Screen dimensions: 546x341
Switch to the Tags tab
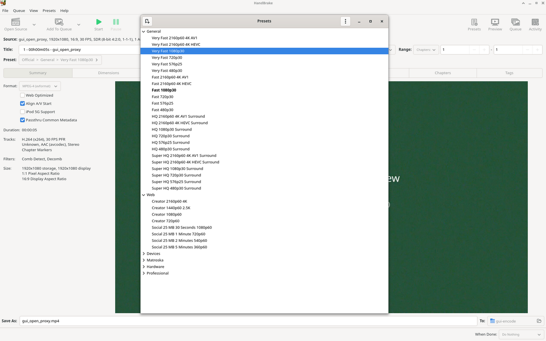509,73
